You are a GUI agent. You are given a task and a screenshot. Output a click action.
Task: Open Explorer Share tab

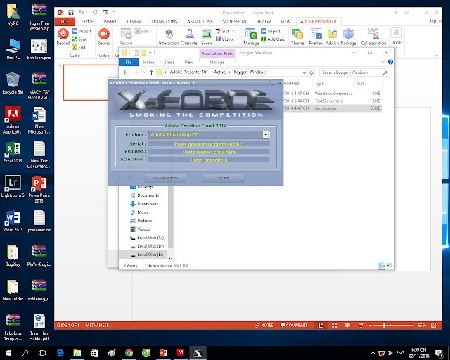point(169,63)
